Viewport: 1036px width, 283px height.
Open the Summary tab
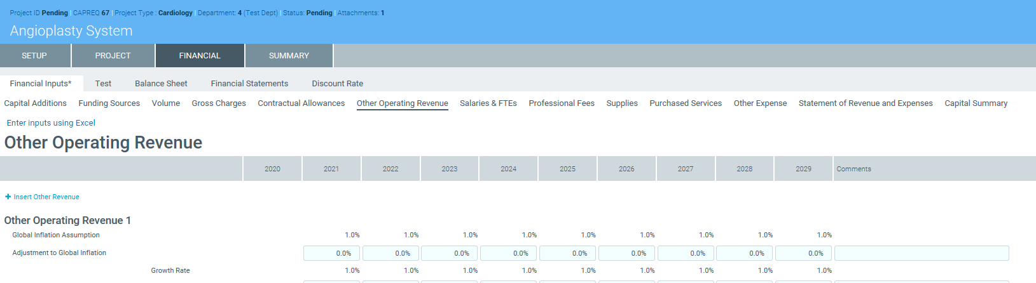[x=289, y=56]
